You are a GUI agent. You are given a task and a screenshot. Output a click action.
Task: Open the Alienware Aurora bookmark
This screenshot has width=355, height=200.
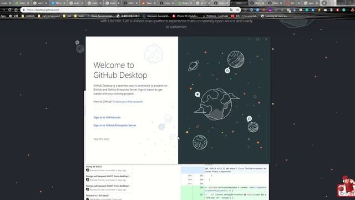pos(156,16)
